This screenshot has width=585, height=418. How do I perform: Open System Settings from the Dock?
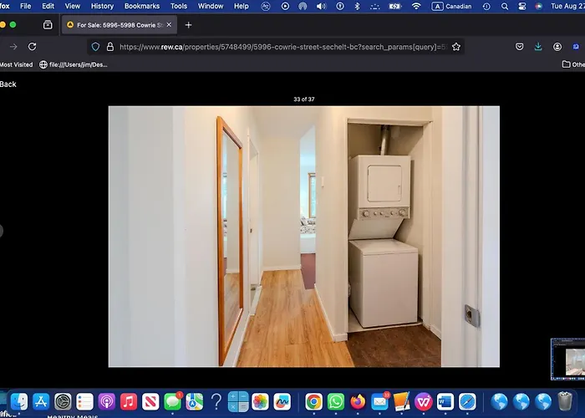pyautogui.click(x=63, y=402)
